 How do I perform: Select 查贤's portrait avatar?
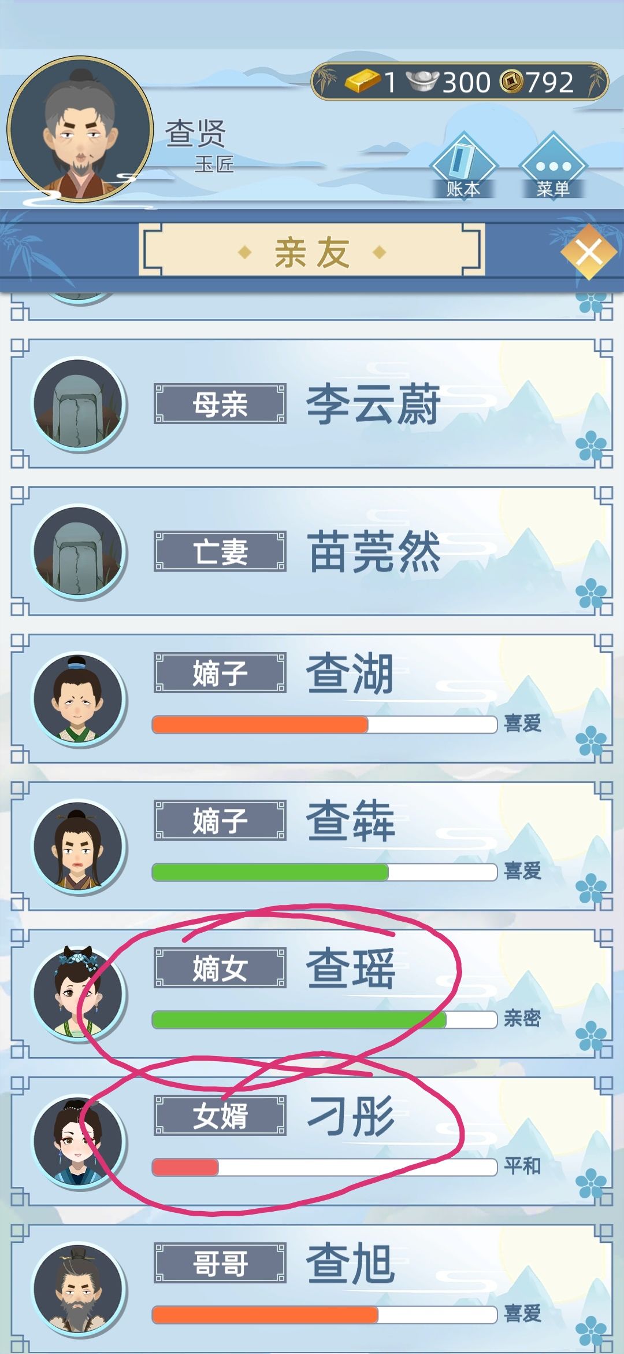(x=80, y=129)
